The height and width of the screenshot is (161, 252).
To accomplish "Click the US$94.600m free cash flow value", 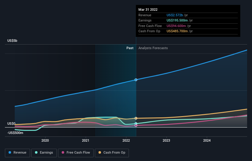I will click(x=176, y=26).
